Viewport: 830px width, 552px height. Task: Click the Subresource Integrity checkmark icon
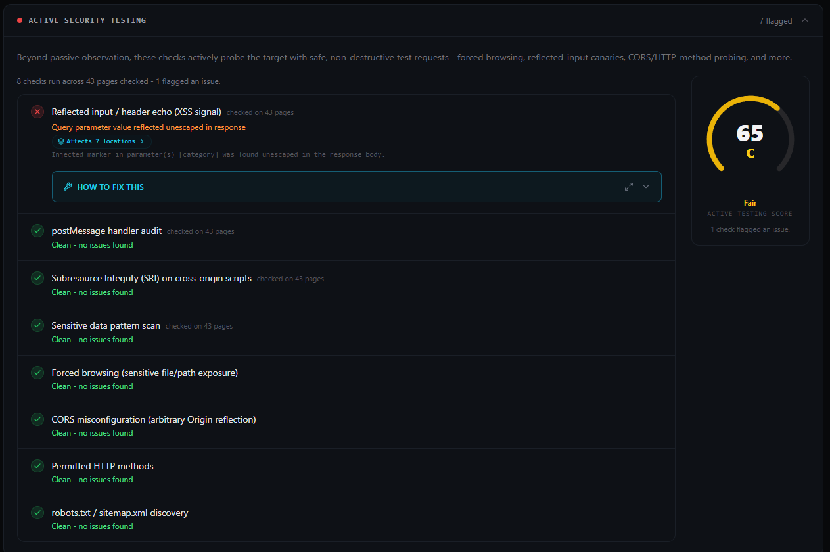click(x=37, y=278)
